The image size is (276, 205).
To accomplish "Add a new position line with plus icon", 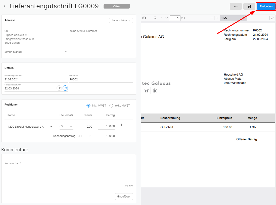I will 121,125.
